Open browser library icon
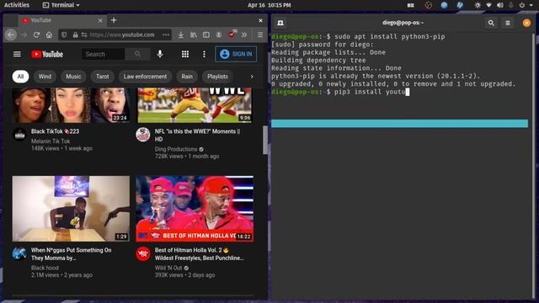Screen dimensions: 539x303 click(194, 35)
